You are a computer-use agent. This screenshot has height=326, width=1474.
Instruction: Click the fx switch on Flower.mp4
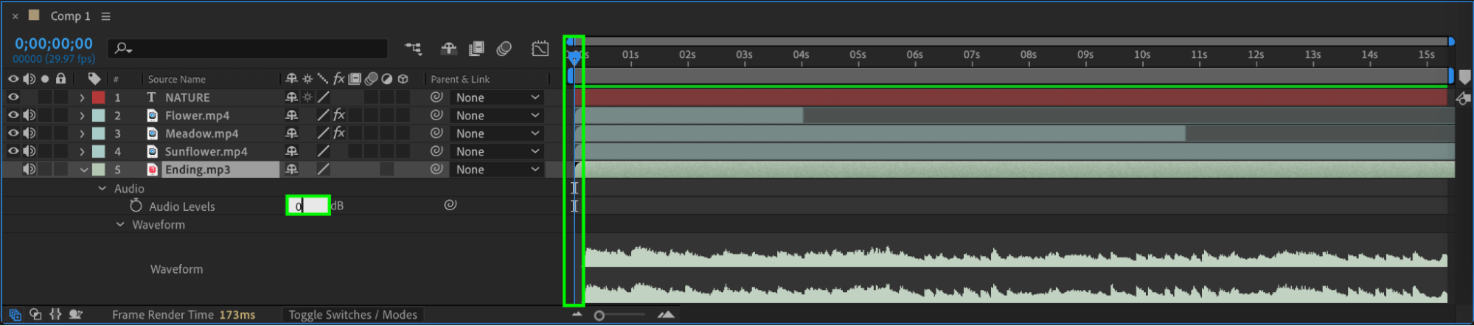pos(339,115)
